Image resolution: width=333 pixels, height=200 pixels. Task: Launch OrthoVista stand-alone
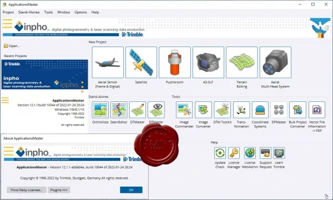100,110
